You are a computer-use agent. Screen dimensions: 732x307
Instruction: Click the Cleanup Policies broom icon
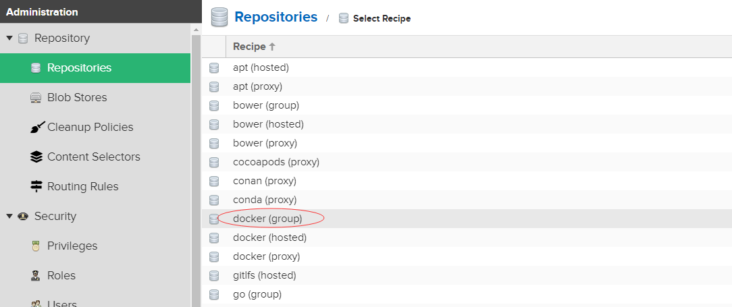tap(36, 128)
